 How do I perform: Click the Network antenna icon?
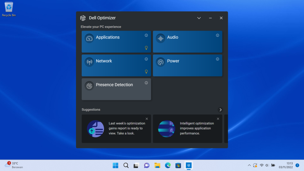(89, 62)
